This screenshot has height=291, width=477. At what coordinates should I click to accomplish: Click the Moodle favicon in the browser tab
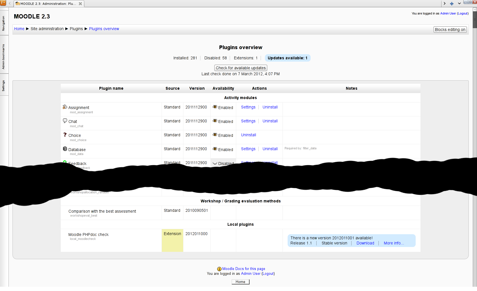[x=18, y=4]
